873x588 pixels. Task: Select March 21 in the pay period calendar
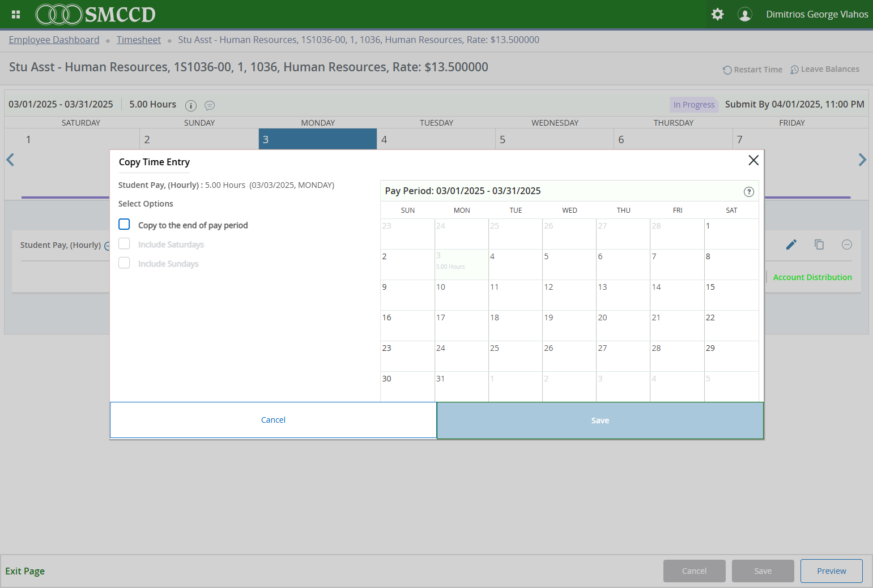point(677,325)
